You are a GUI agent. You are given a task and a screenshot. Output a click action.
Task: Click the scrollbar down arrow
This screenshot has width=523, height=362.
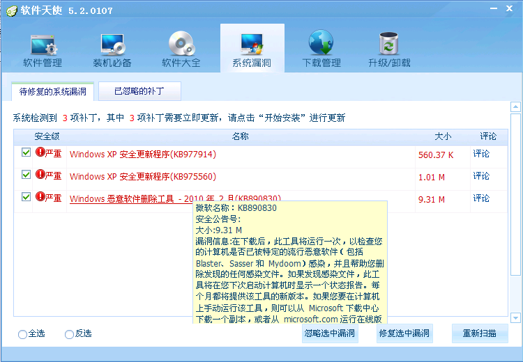tap(515, 318)
